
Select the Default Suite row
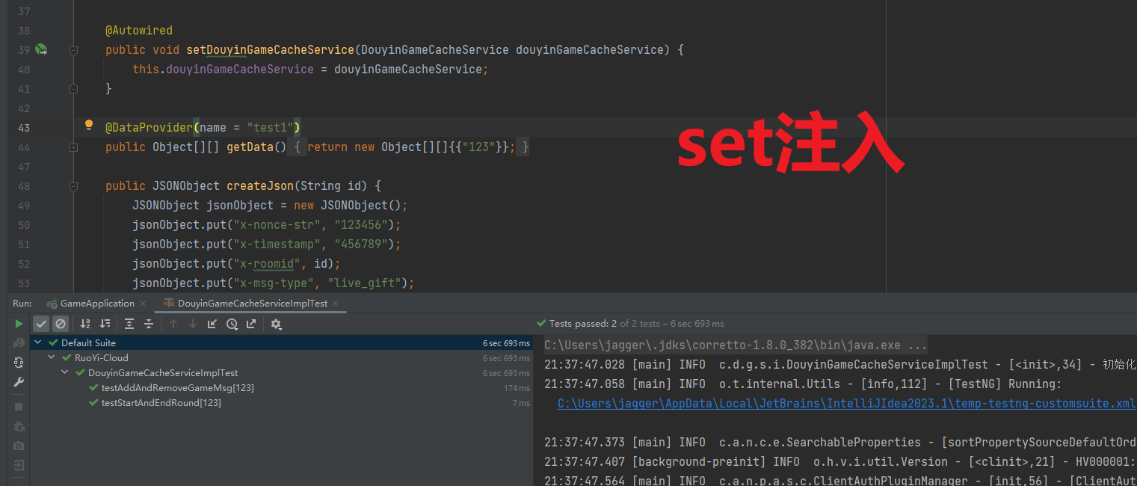click(x=282, y=342)
